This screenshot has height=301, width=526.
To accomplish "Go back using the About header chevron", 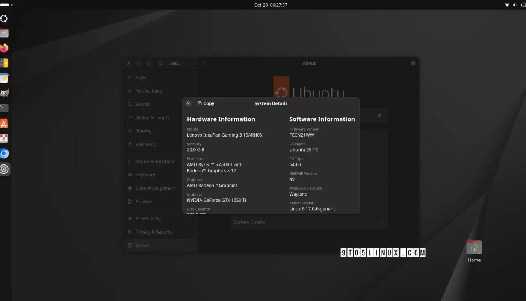I will 205,63.
